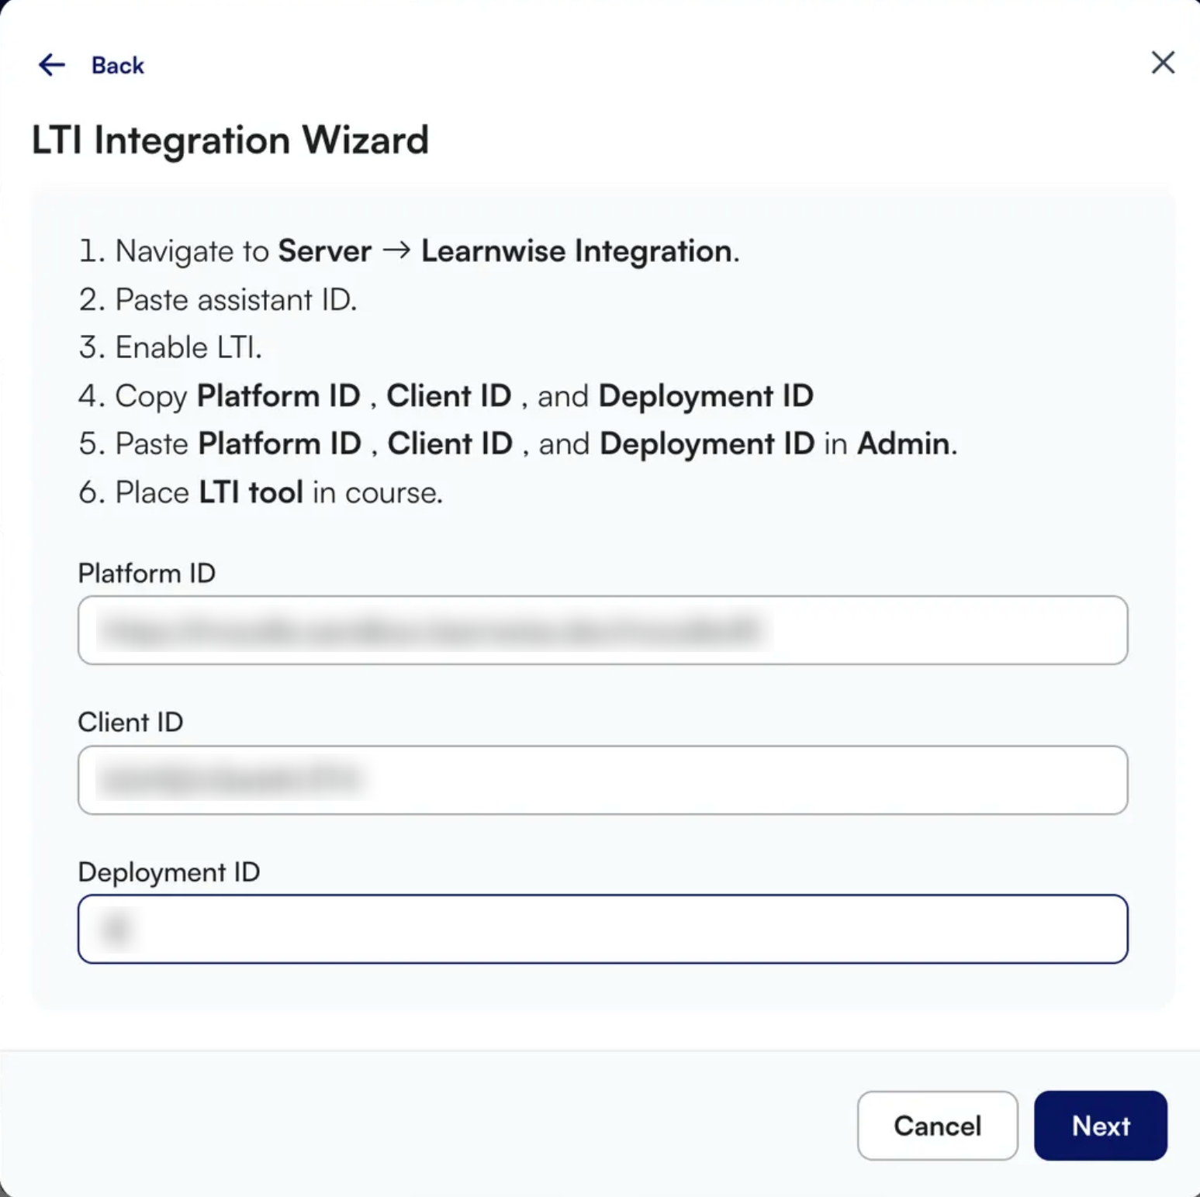Screen dimensions: 1200x1197
Task: Click step 3 Enable LTI text
Action: tap(170, 347)
